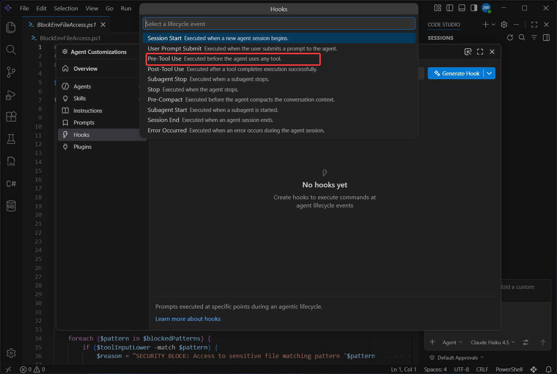Viewport: 557px width, 374px height.
Task: Toggle the bottom panel layout
Action: click(x=462, y=8)
